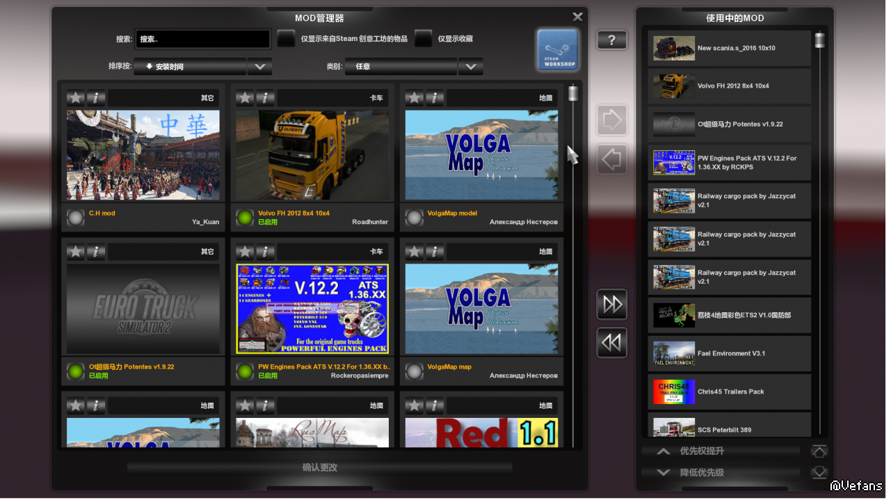Click the right arrow to activate the mod
Screen dimensions: 891x500
pos(611,121)
